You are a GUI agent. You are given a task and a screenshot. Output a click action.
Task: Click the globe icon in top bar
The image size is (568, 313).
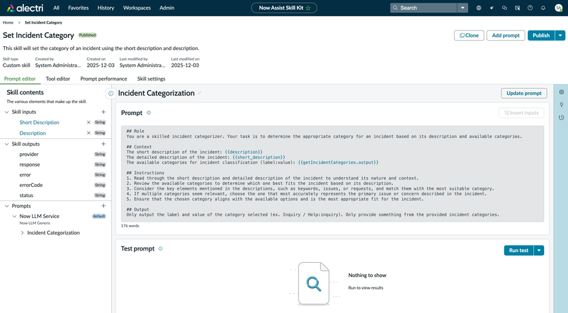pyautogui.click(x=478, y=8)
